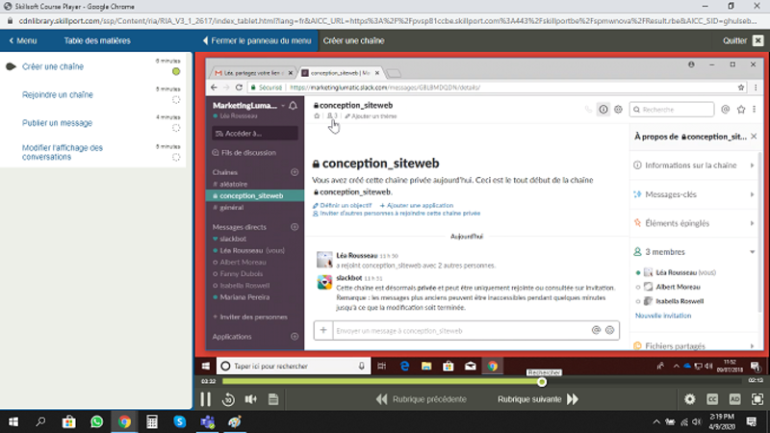This screenshot has width=770, height=433.
Task: Expand Informations sur la chaîne section
Action: 694,166
